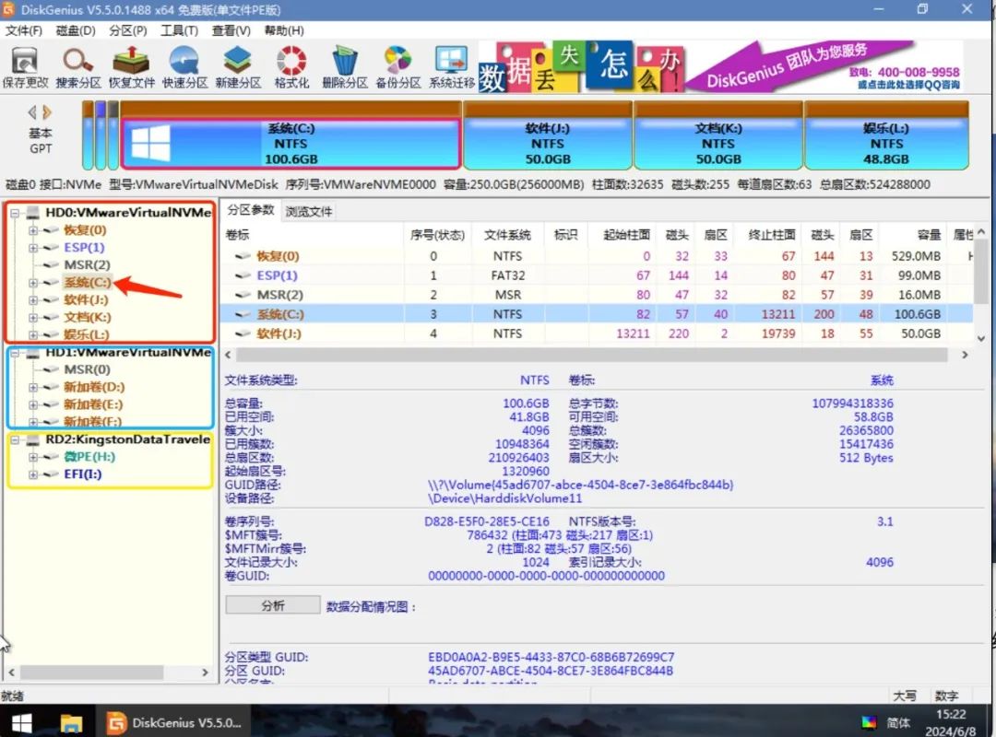Click the DiskGenius V5.5.0 taskbar button
This screenshot has width=996, height=737.
pyautogui.click(x=173, y=722)
